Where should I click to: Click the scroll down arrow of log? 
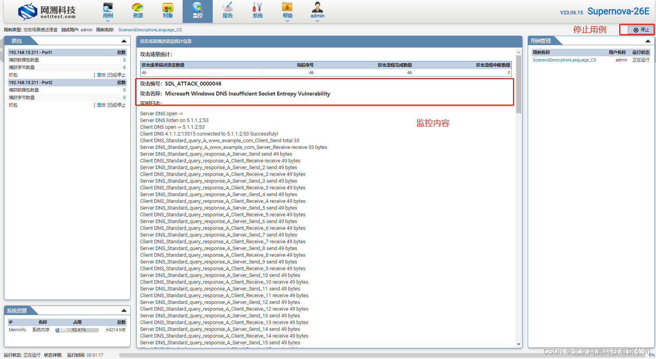point(519,344)
